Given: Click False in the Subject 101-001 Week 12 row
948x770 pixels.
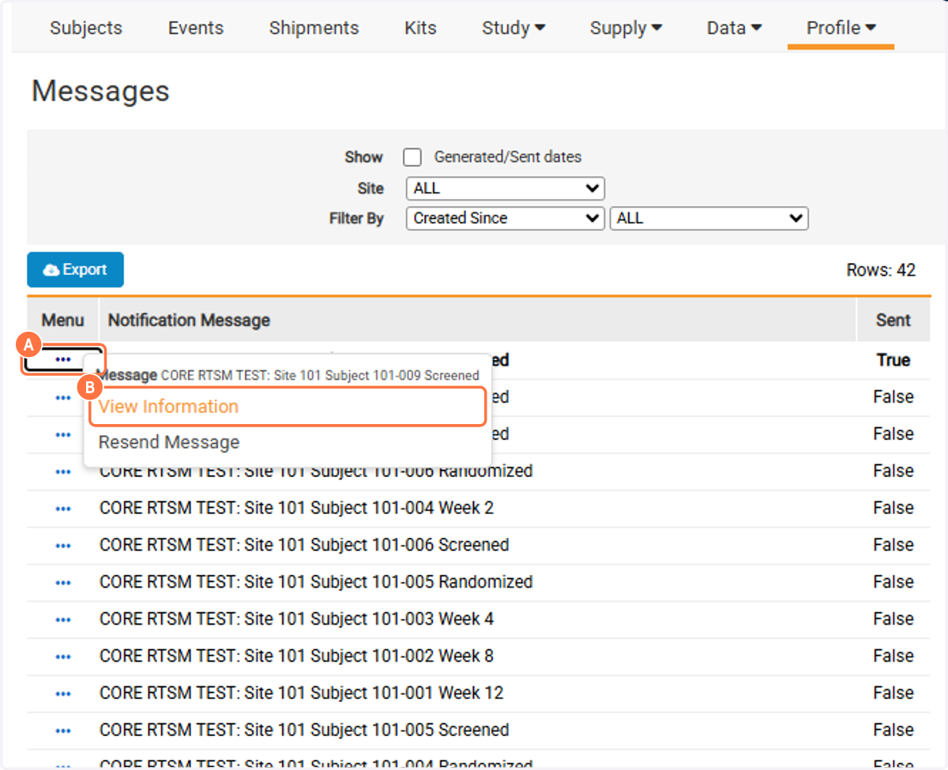Looking at the screenshot, I should coord(893,693).
